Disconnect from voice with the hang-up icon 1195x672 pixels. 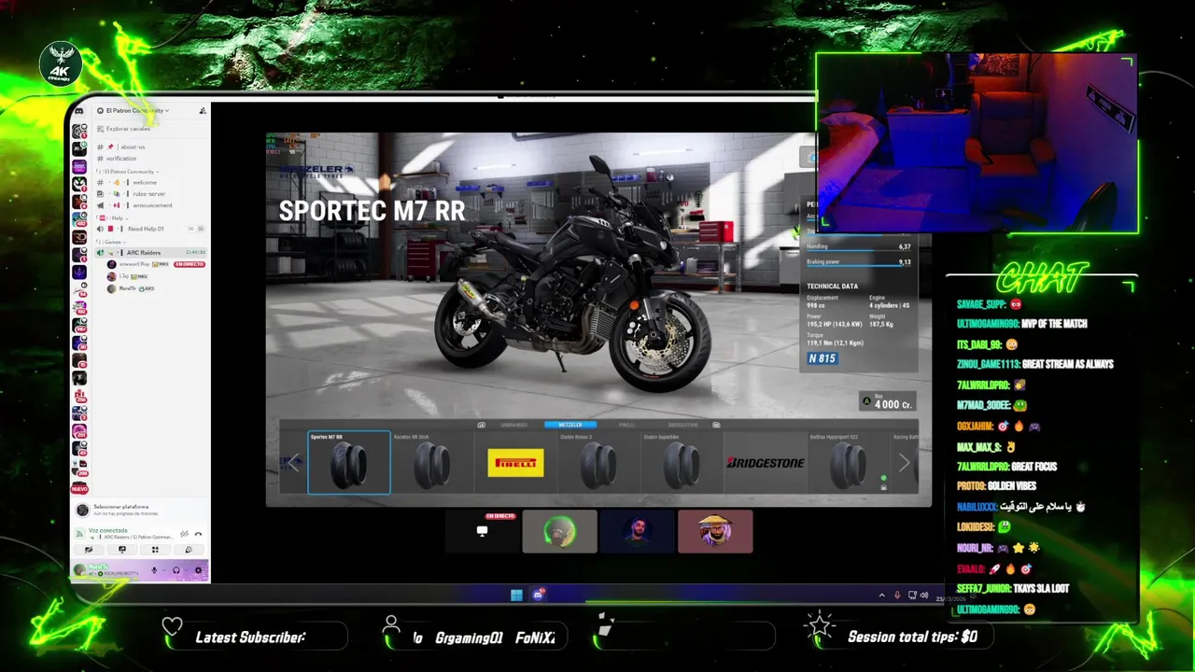tap(198, 533)
